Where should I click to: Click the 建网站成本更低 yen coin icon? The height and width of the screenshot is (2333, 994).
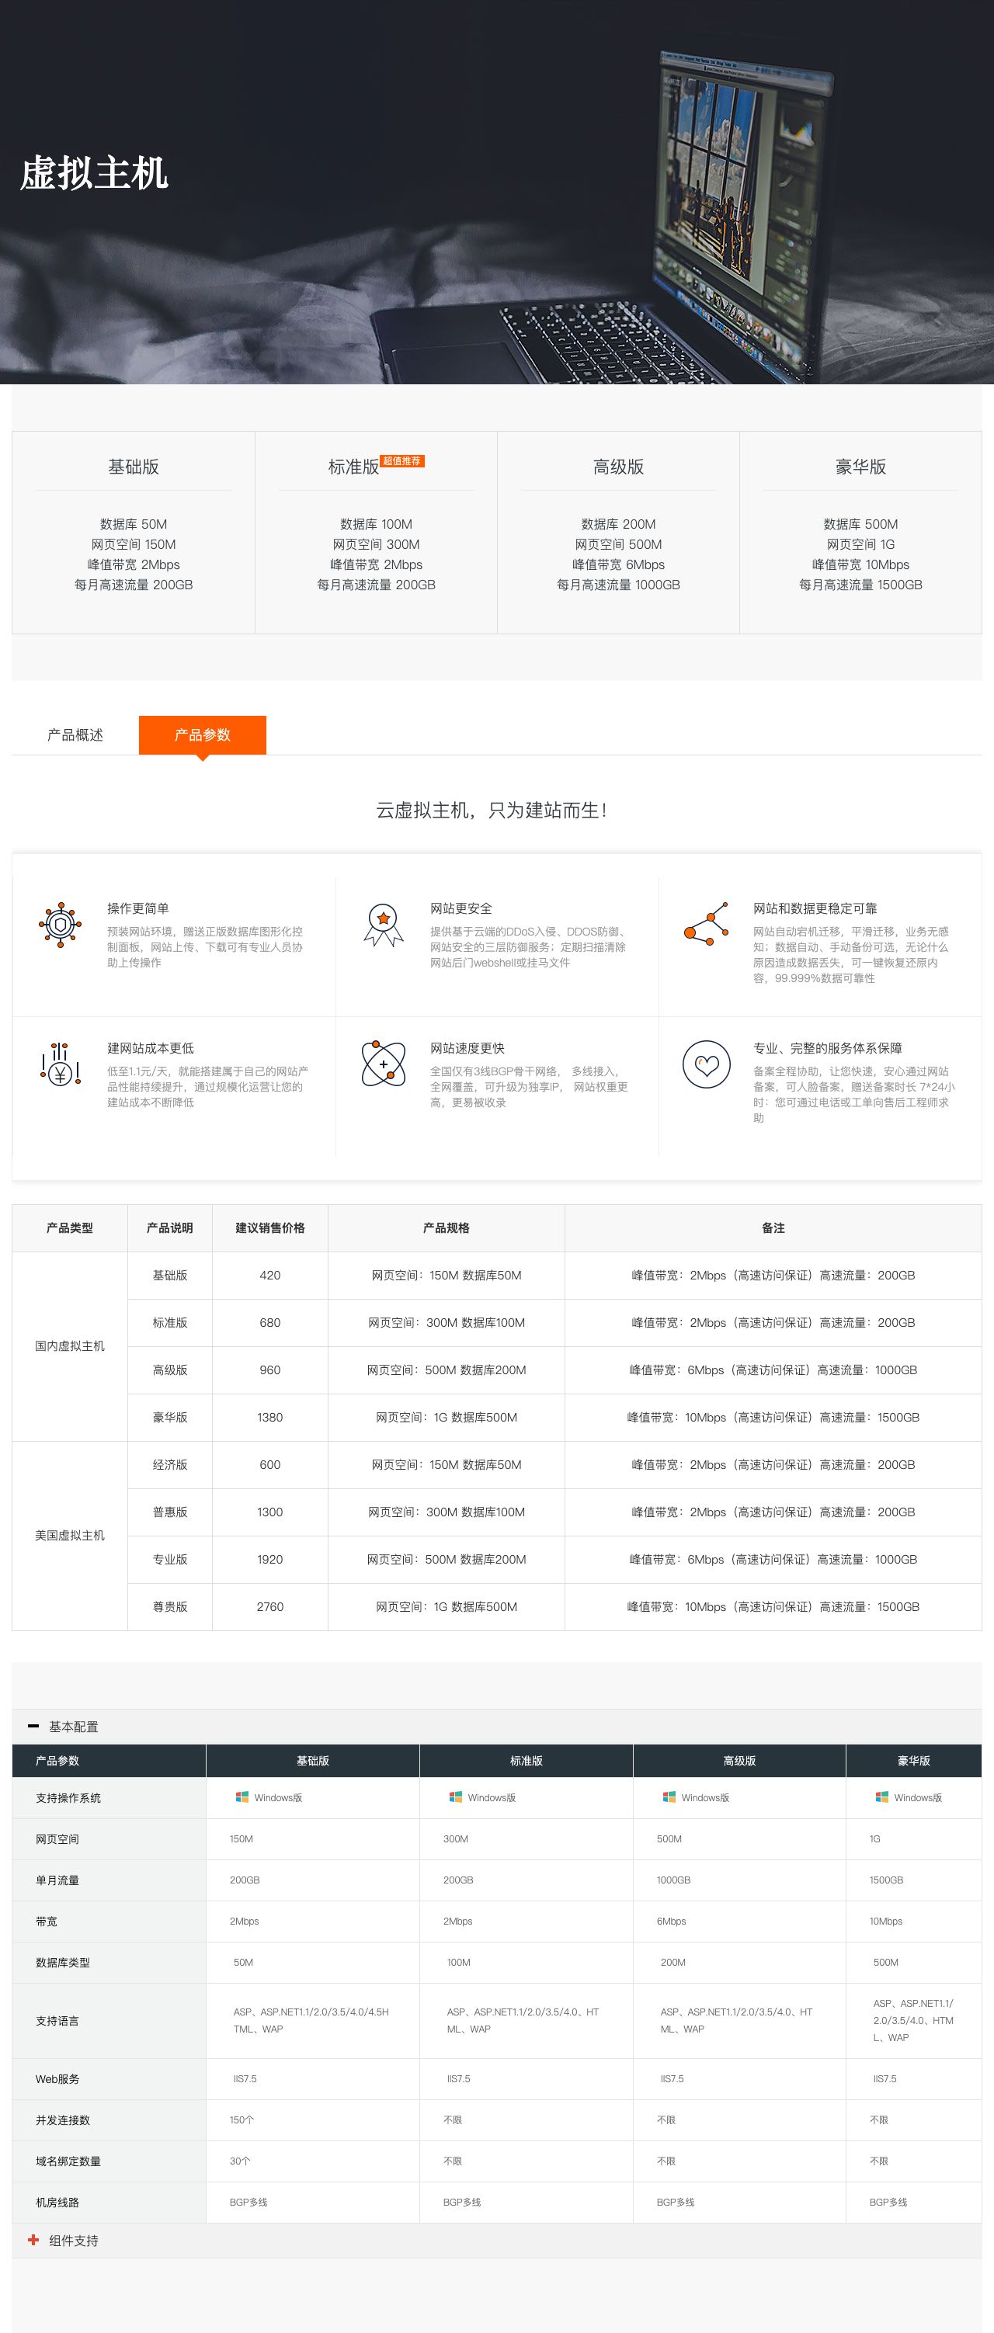tap(60, 1064)
